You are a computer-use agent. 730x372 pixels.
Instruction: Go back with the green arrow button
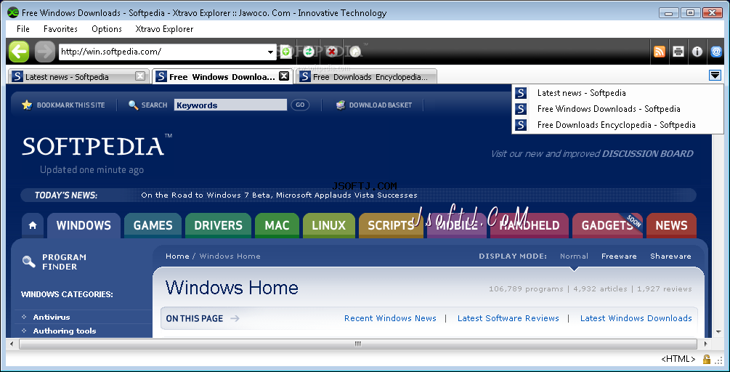click(19, 51)
